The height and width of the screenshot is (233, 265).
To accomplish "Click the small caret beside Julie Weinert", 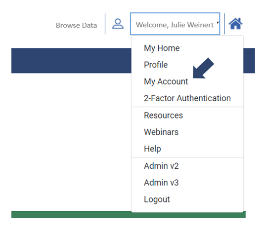I will coord(218,23).
